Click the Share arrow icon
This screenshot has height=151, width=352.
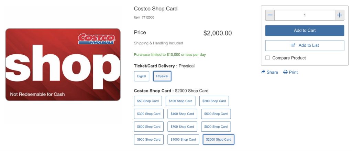tap(263, 72)
